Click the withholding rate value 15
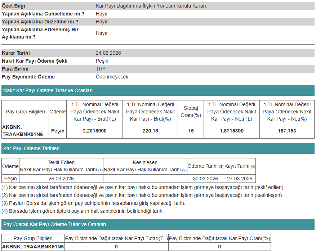This screenshot has width=316, height=252. 191,131
